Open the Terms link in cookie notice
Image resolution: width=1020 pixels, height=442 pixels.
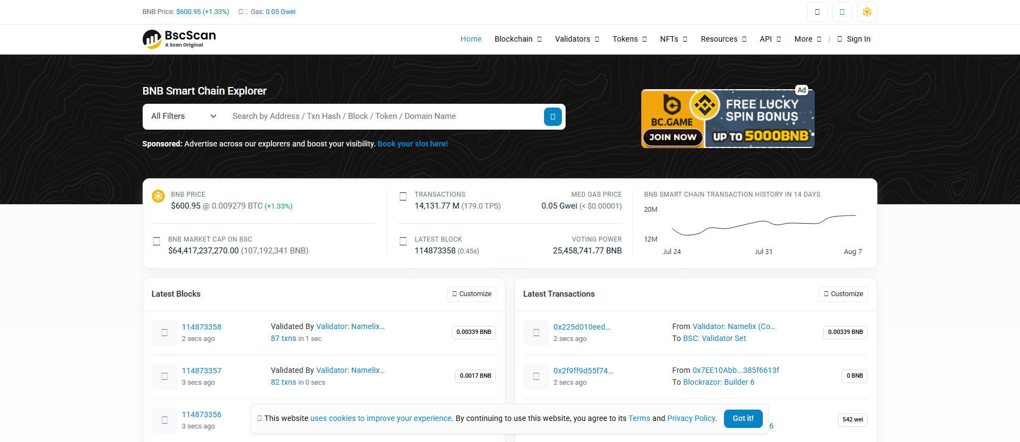coord(640,418)
